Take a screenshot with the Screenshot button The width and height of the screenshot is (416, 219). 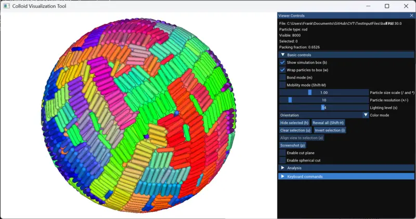293,145
